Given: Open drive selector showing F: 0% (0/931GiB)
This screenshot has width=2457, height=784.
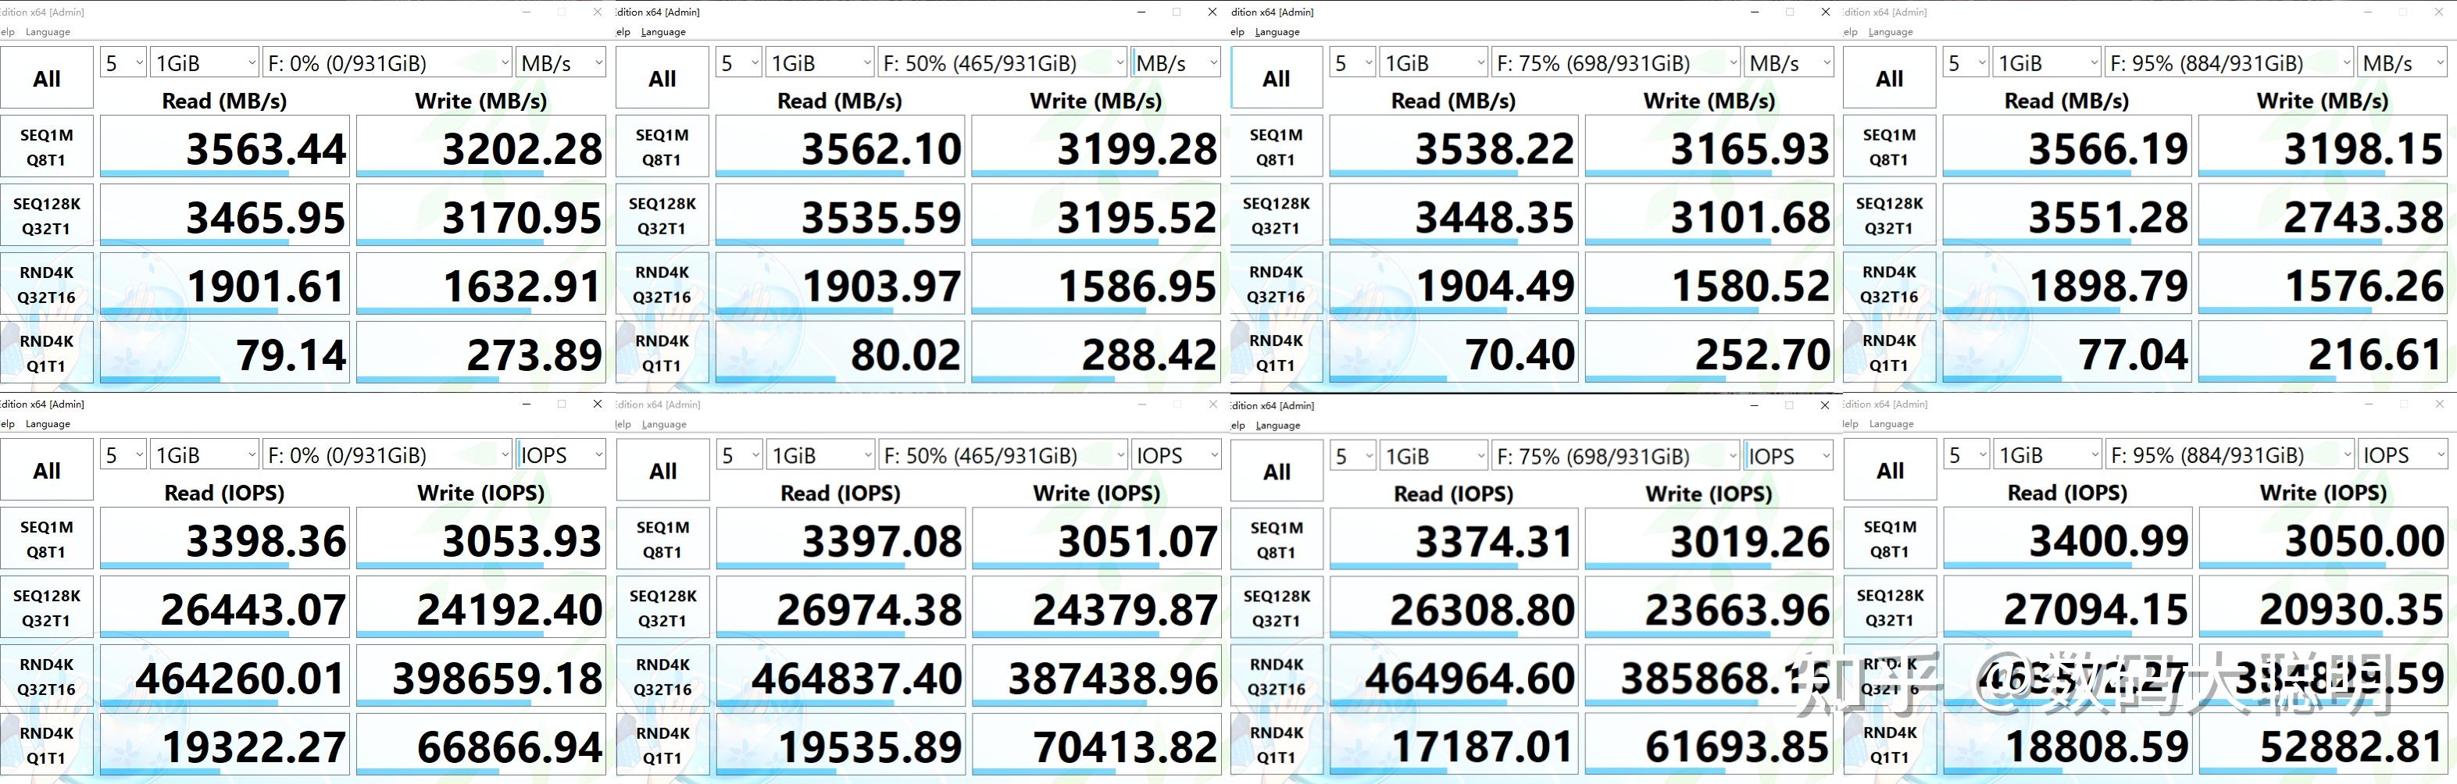Looking at the screenshot, I should [386, 62].
